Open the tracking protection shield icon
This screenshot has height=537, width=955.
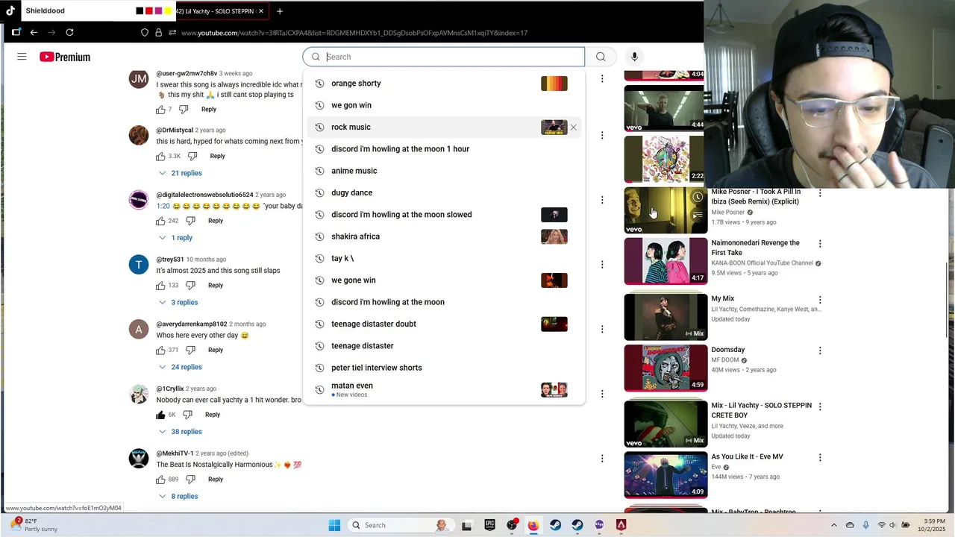coord(145,33)
